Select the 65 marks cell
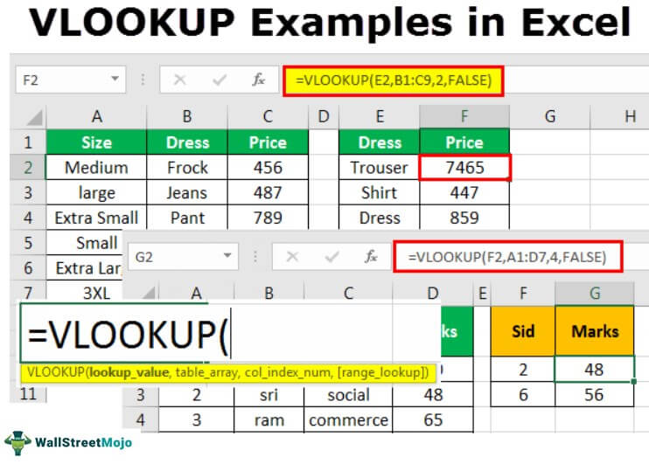 tap(433, 420)
